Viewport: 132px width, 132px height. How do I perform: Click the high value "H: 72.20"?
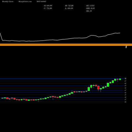(x=69, y=6)
